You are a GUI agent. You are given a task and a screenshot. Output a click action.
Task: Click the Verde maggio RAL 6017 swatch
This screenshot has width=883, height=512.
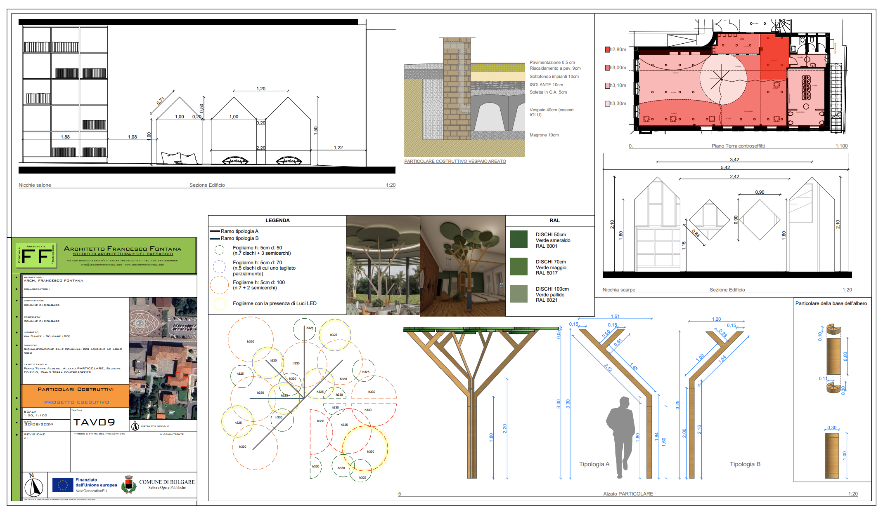pos(518,266)
